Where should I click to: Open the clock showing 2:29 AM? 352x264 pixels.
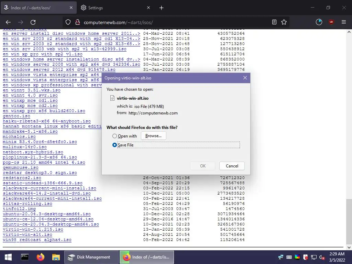tap(337, 257)
